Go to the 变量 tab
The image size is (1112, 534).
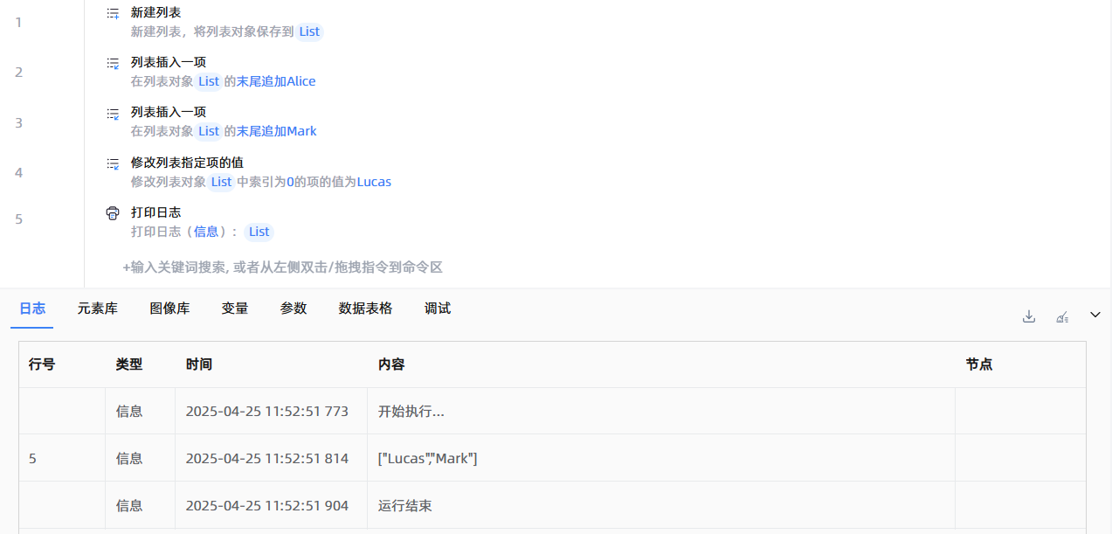235,309
